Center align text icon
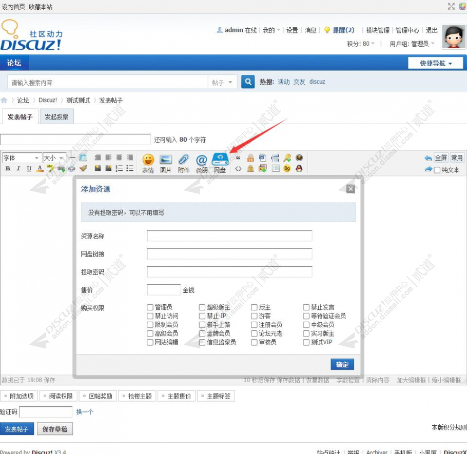Image resolution: width=467 pixels, height=454 pixels. [x=119, y=157]
